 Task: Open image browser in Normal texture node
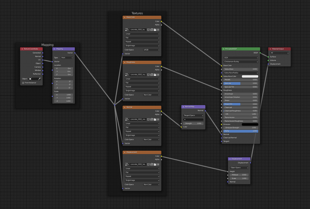click(x=127, y=120)
